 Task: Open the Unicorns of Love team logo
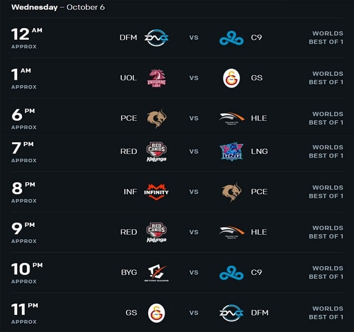[x=157, y=78]
